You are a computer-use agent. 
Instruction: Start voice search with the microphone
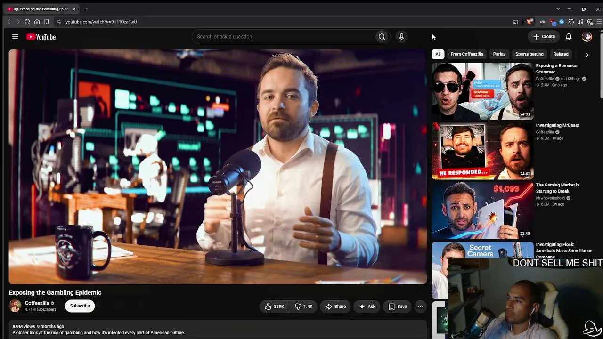(x=401, y=37)
